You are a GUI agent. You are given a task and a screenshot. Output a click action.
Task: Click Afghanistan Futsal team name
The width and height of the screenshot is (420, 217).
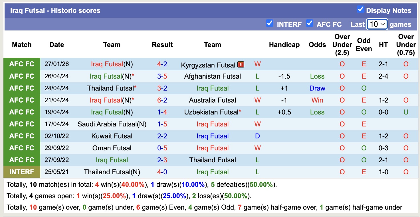(212, 76)
